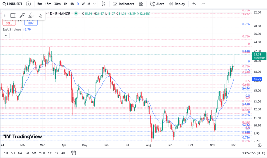Select the arrow drawing tool

tap(22, 15)
